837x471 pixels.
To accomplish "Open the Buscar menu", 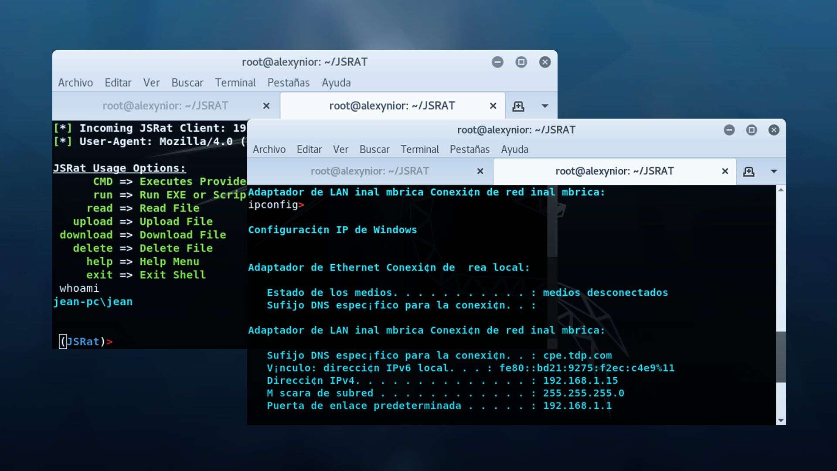I will pyautogui.click(x=374, y=149).
